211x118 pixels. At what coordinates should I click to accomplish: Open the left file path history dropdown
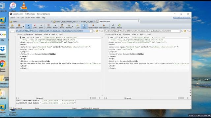(x=91, y=31)
